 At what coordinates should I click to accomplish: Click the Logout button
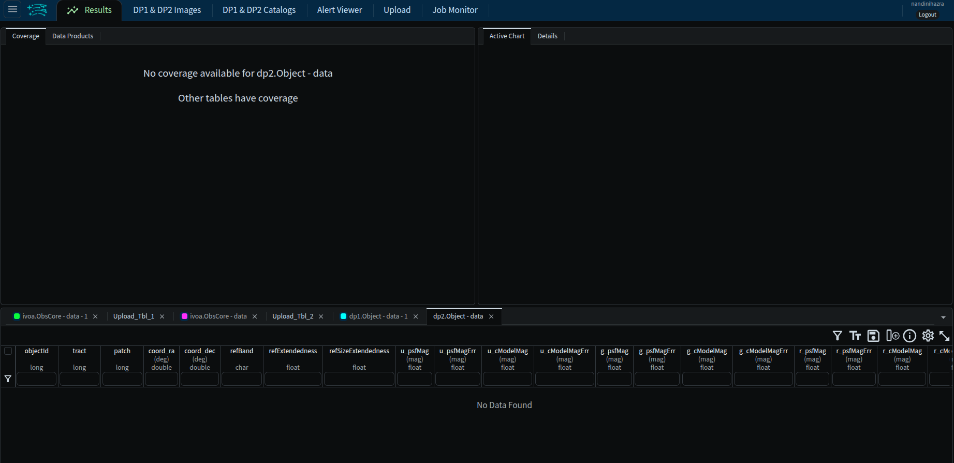pos(927,15)
